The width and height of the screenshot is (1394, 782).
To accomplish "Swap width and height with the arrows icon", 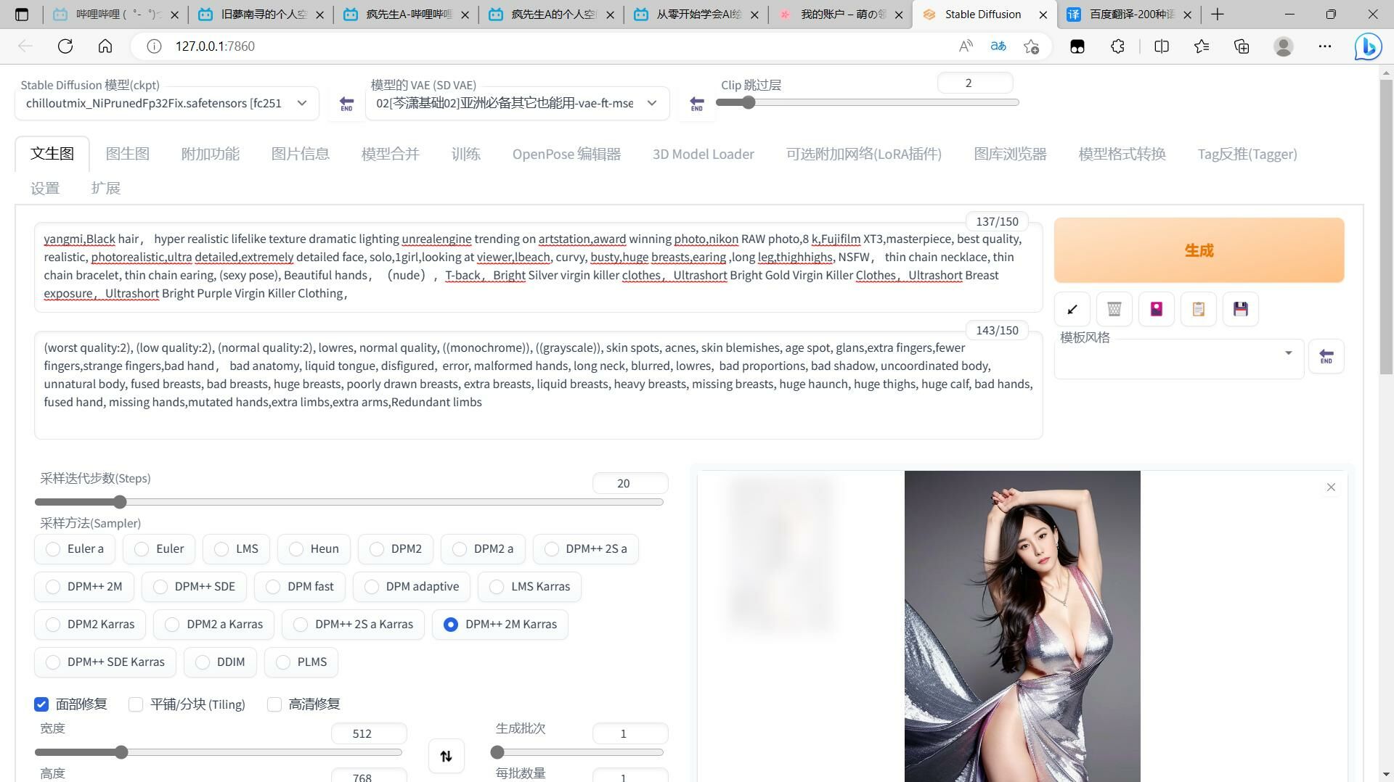I will [447, 756].
